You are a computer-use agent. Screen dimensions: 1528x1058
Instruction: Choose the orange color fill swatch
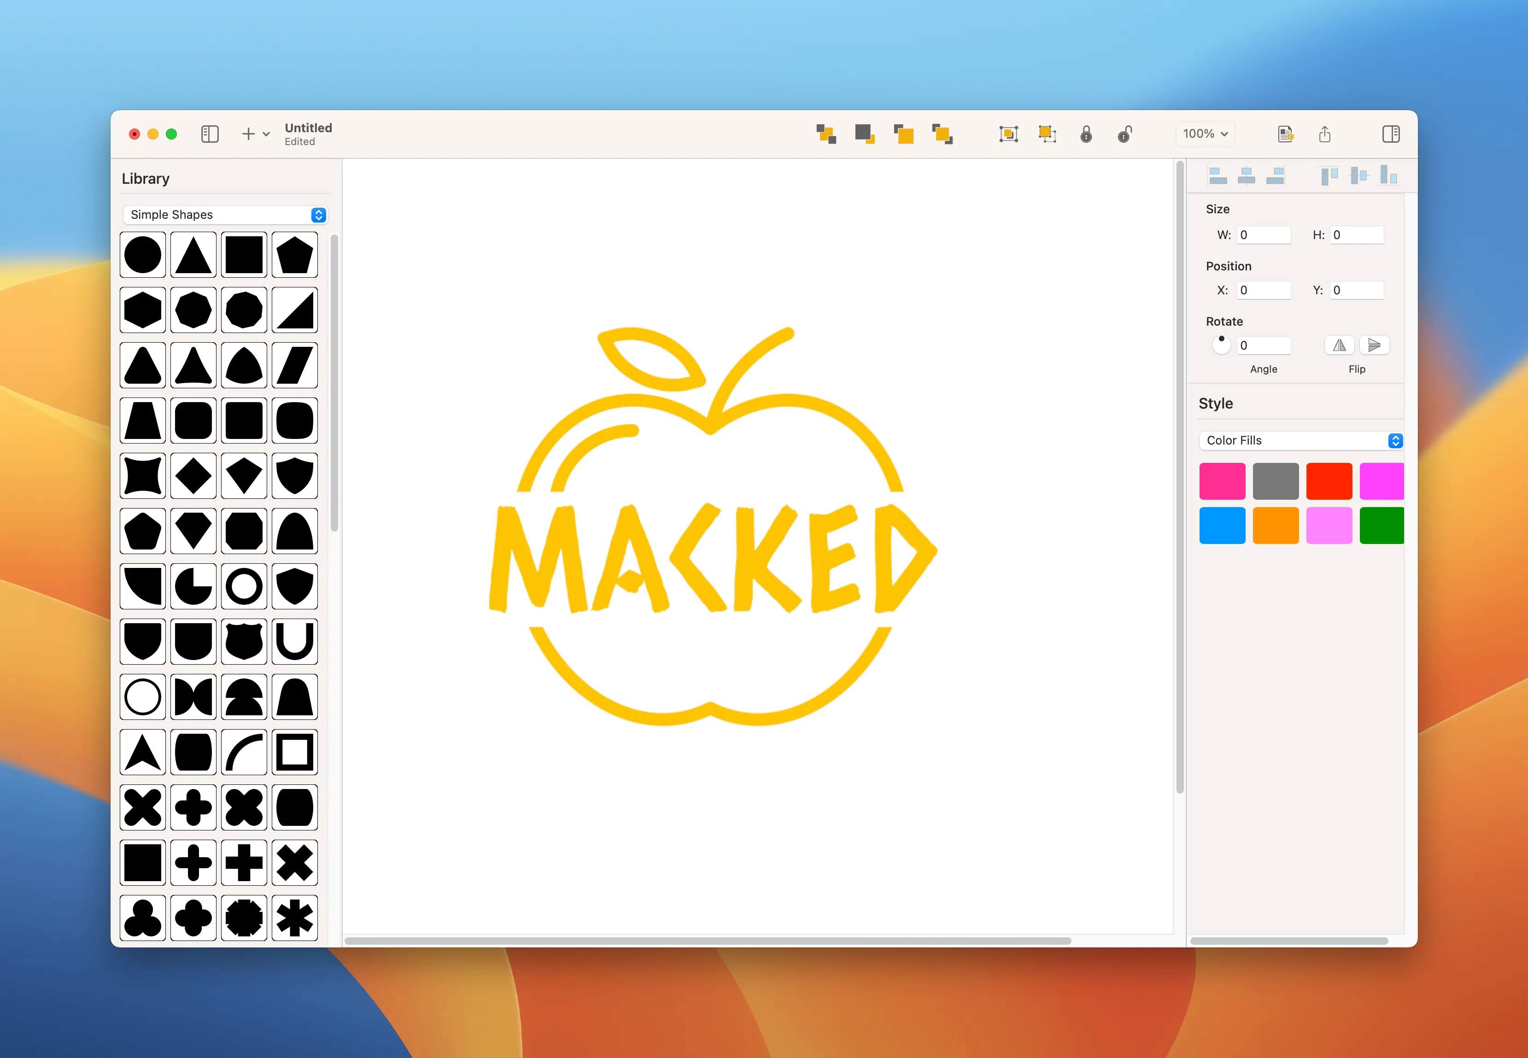(1276, 526)
